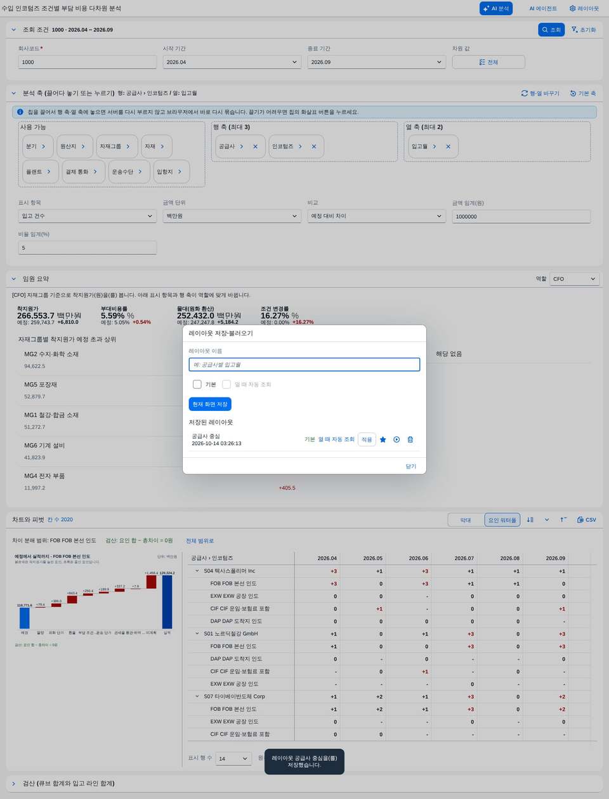Click the 레이아웃 이름 input field
Viewport: 609px width, 799px height.
click(x=304, y=365)
